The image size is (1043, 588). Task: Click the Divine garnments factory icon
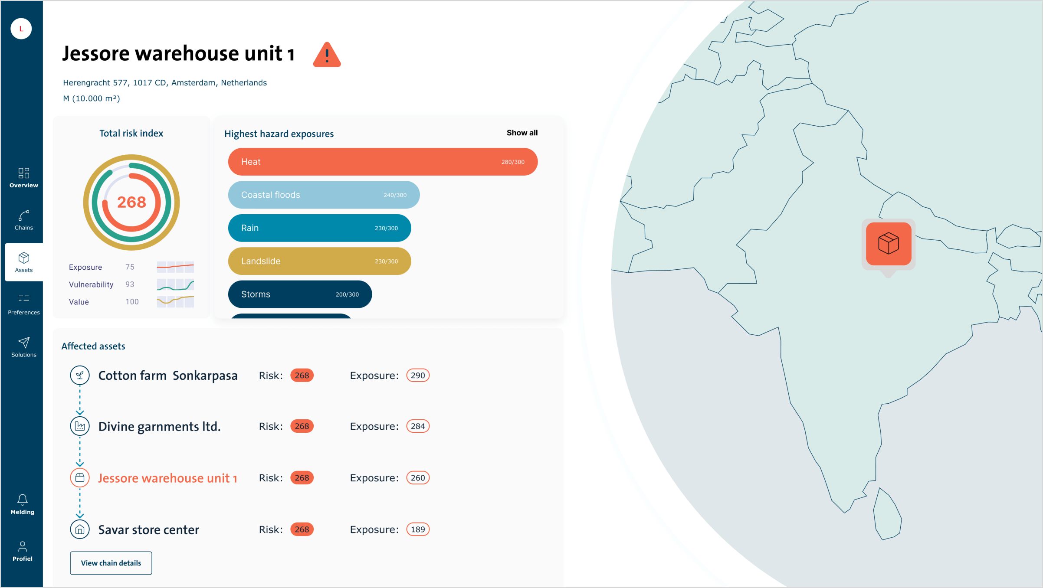point(80,426)
